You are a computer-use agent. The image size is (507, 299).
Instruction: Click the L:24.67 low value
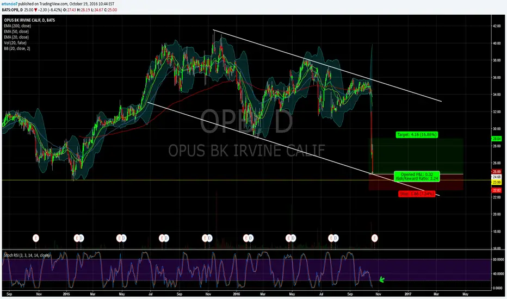[x=97, y=10]
